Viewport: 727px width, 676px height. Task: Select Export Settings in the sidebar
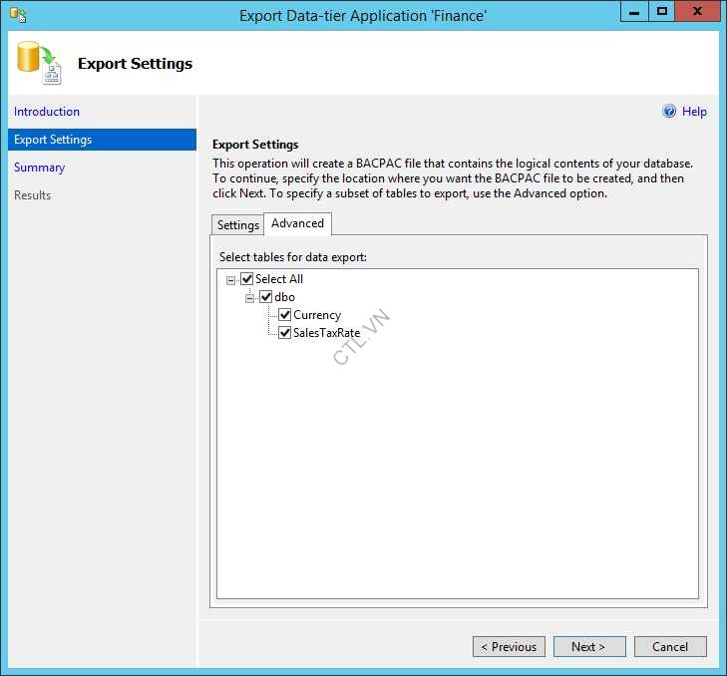click(x=53, y=140)
